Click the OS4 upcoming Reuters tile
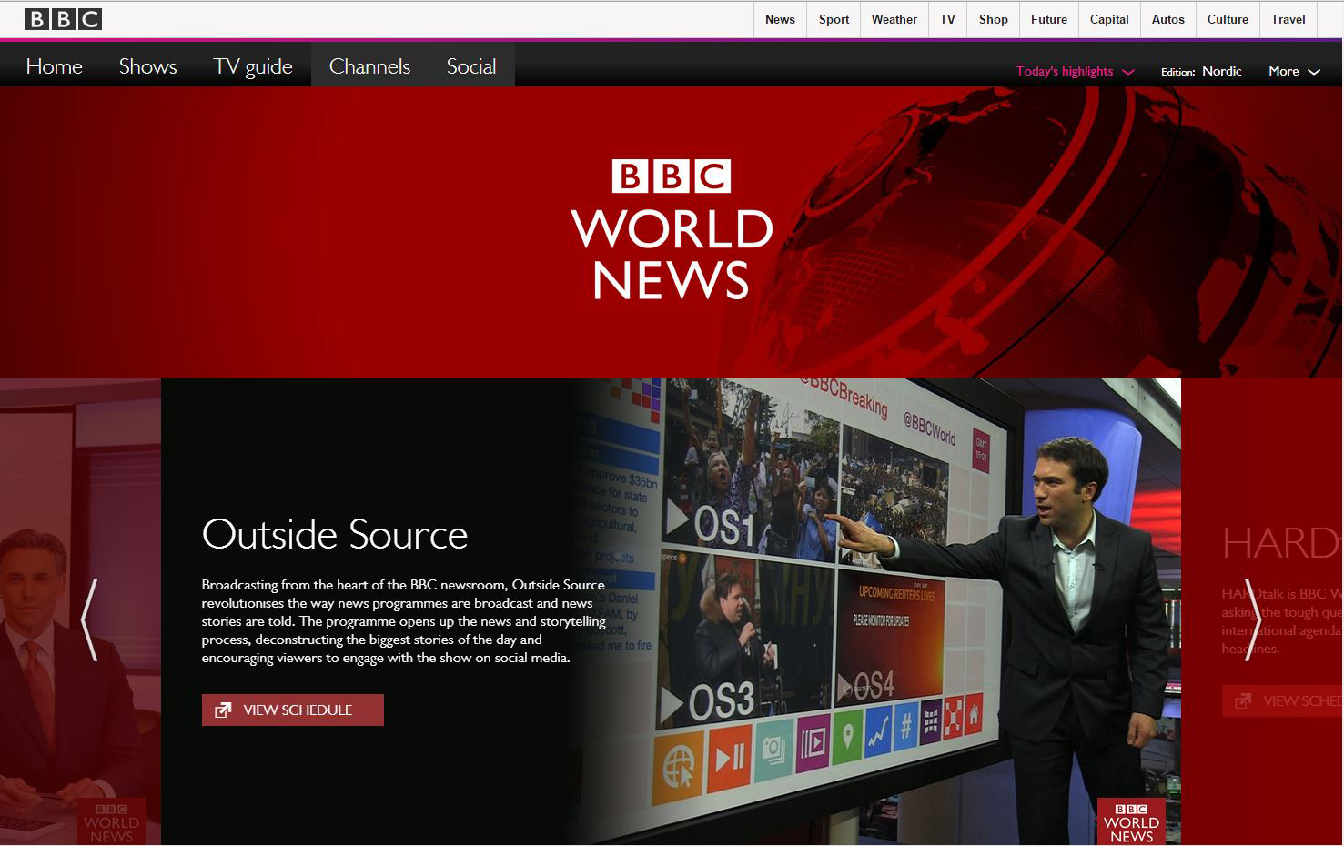This screenshot has width=1344, height=846. click(x=888, y=637)
